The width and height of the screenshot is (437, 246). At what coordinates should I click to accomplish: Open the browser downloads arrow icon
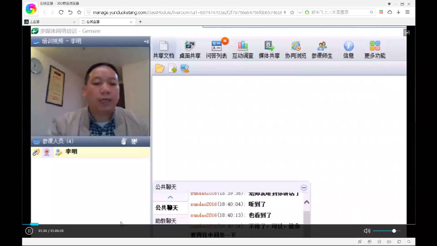pos(399,12)
